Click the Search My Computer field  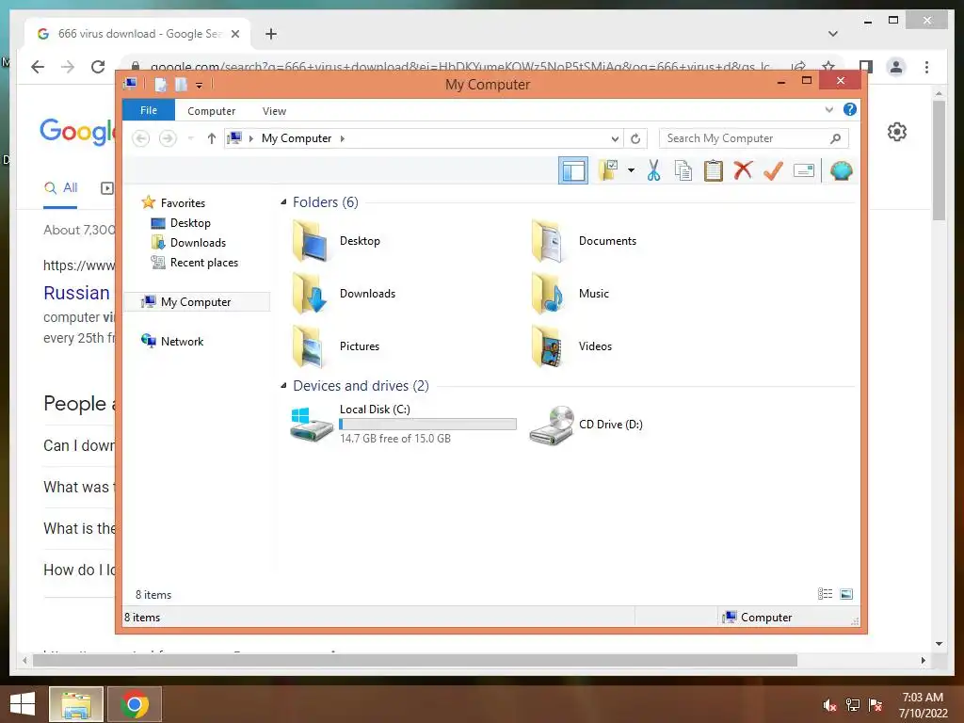click(x=754, y=138)
